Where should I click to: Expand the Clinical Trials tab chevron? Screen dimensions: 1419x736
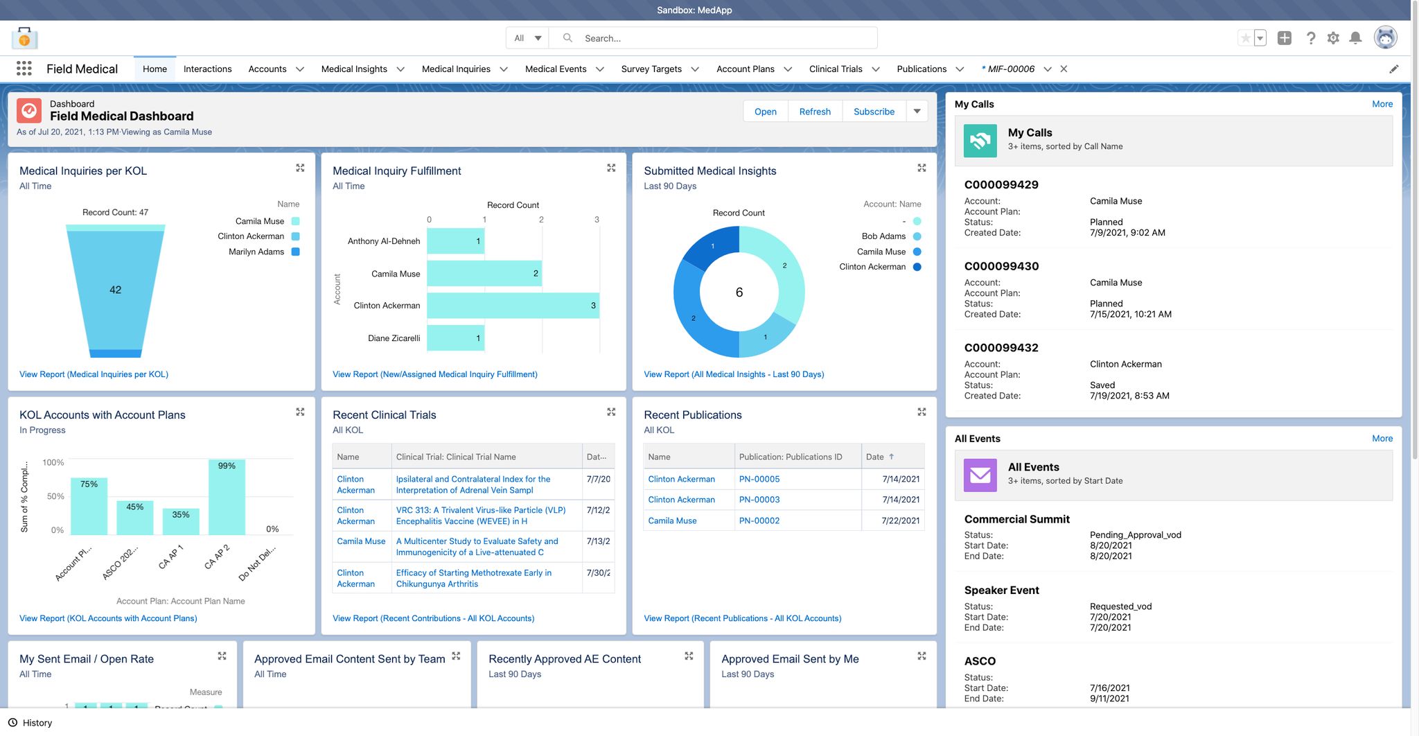(876, 69)
